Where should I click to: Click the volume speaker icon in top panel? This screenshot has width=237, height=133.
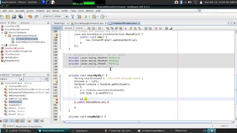(190, 2)
